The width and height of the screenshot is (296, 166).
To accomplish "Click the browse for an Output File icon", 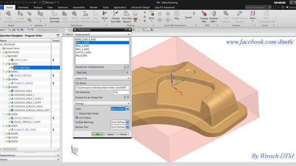I will pos(126,97).
